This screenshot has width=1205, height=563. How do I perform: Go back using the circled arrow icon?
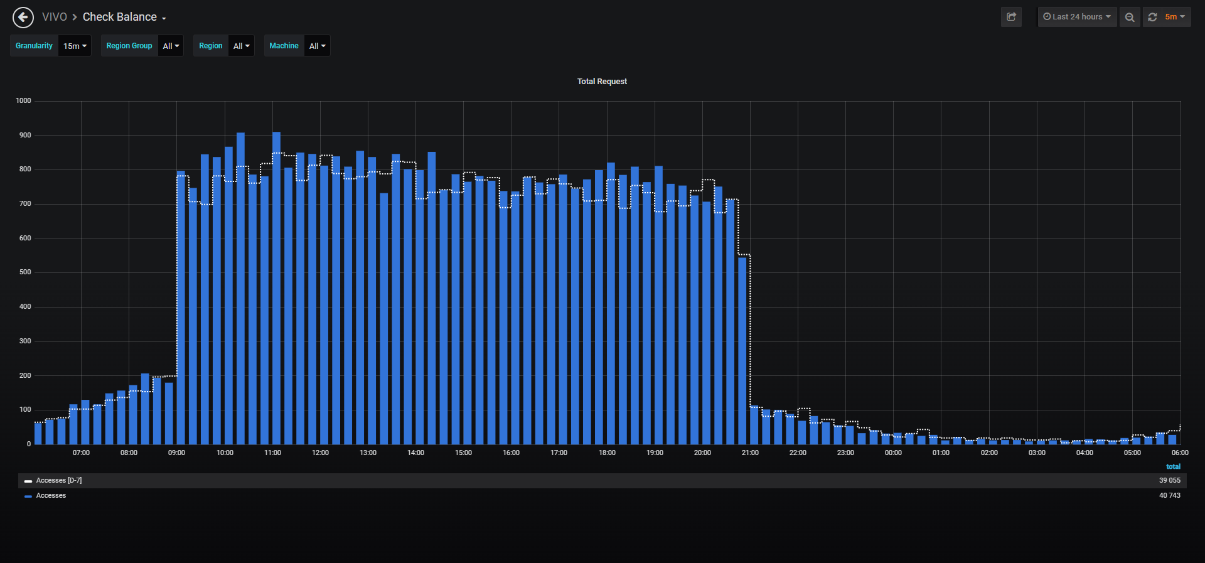23,17
